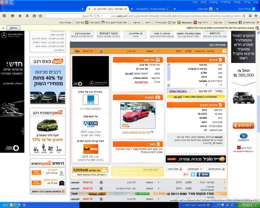Share the ad on Twitter
The height and width of the screenshot is (208, 260).
193,174
